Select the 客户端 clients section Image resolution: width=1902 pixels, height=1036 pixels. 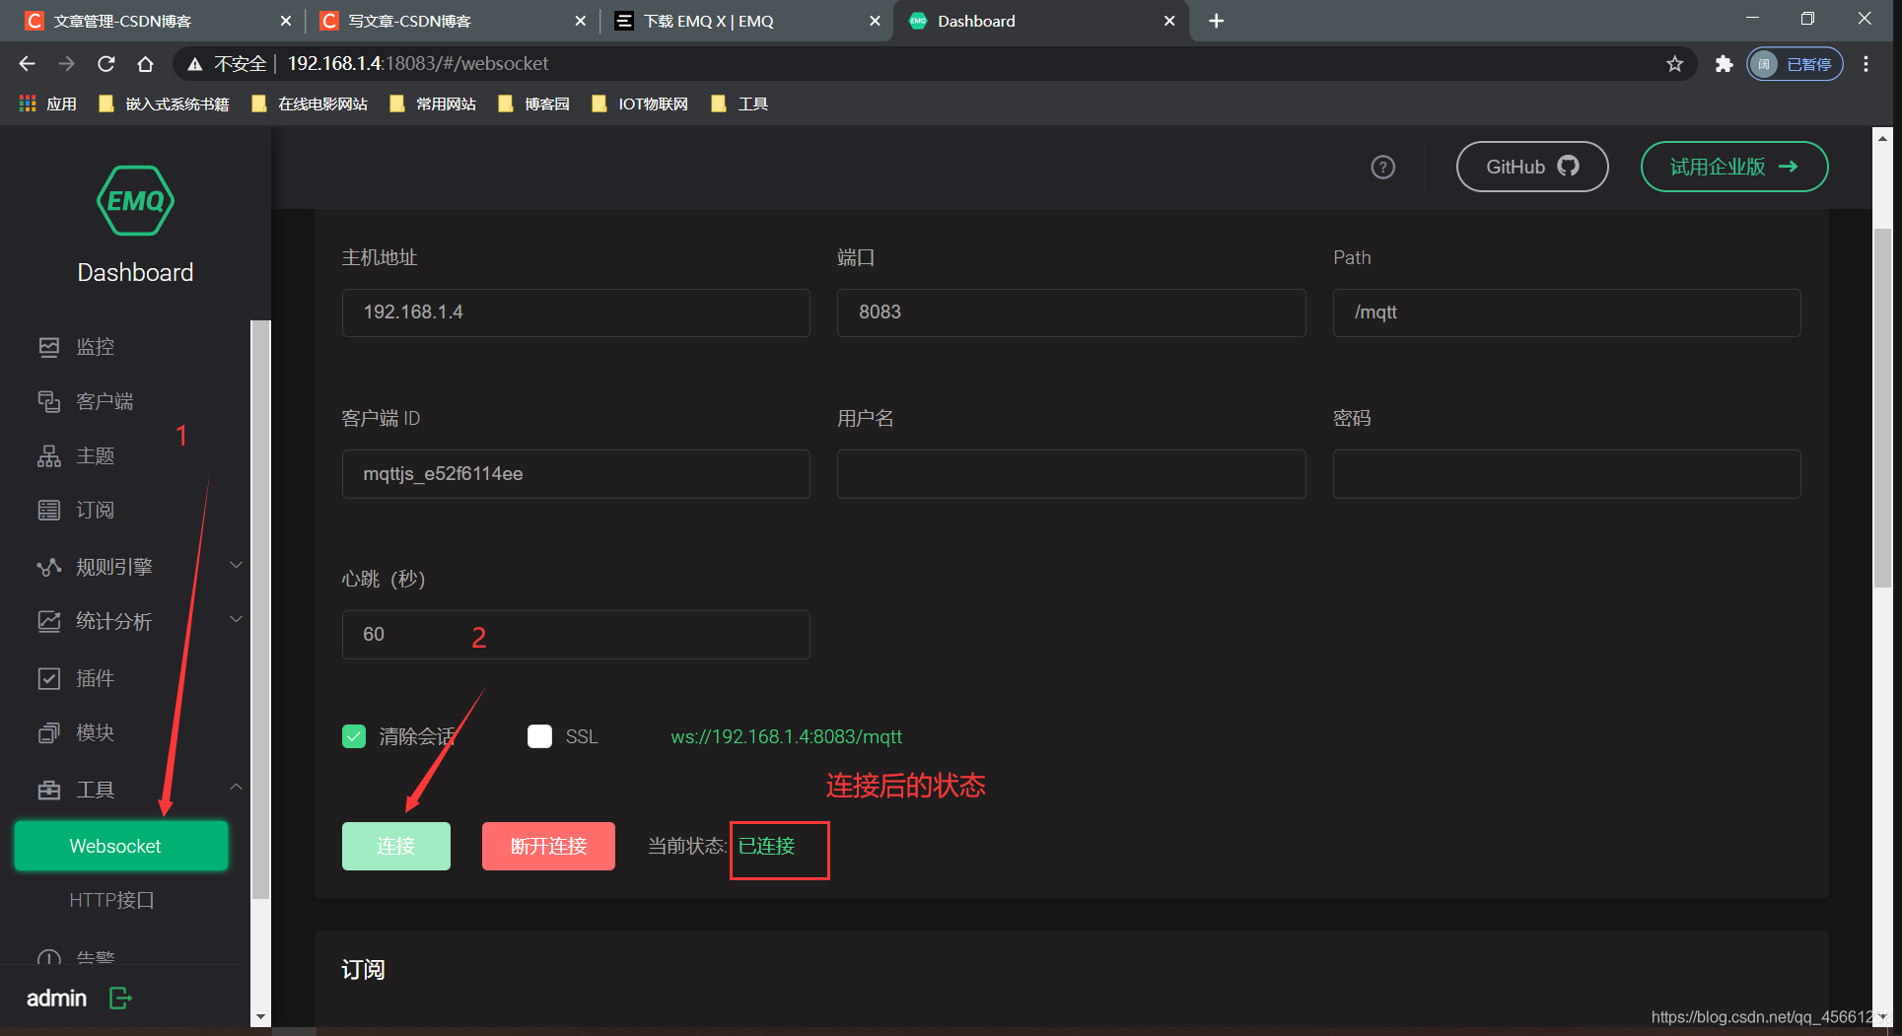[106, 401]
